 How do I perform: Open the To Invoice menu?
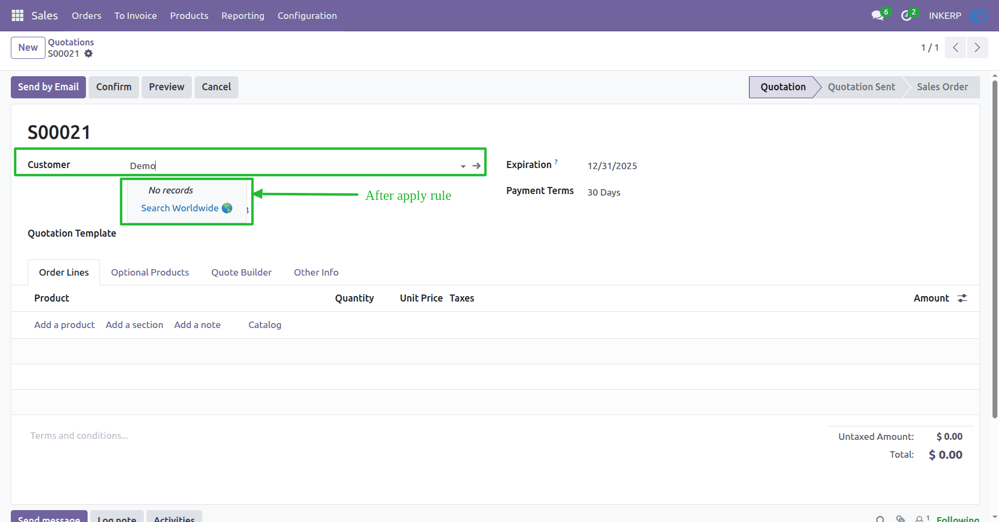(136, 16)
